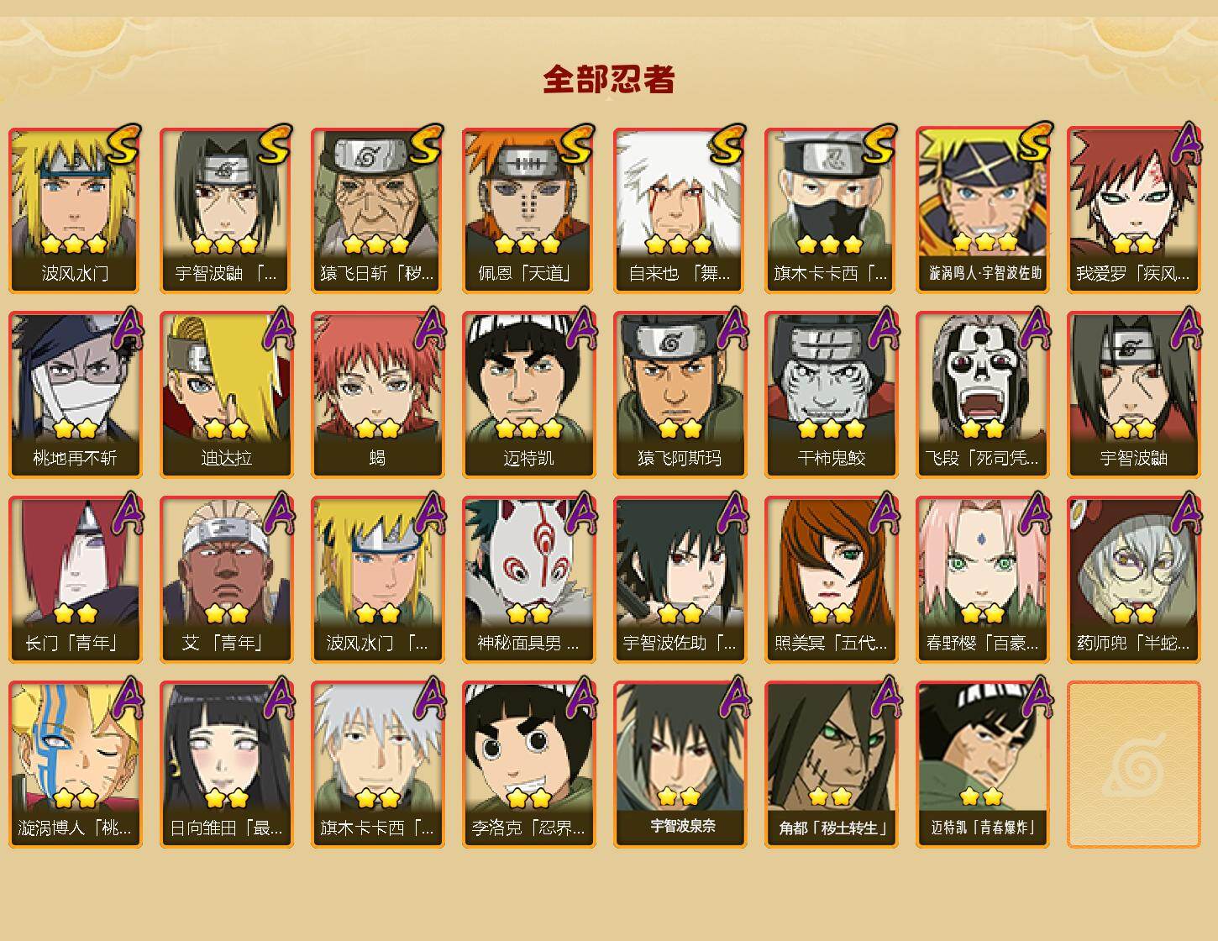Viewport: 1218px width, 941px height.
Task: Open the 神秘面具男 masked ninja card
Action: click(528, 580)
